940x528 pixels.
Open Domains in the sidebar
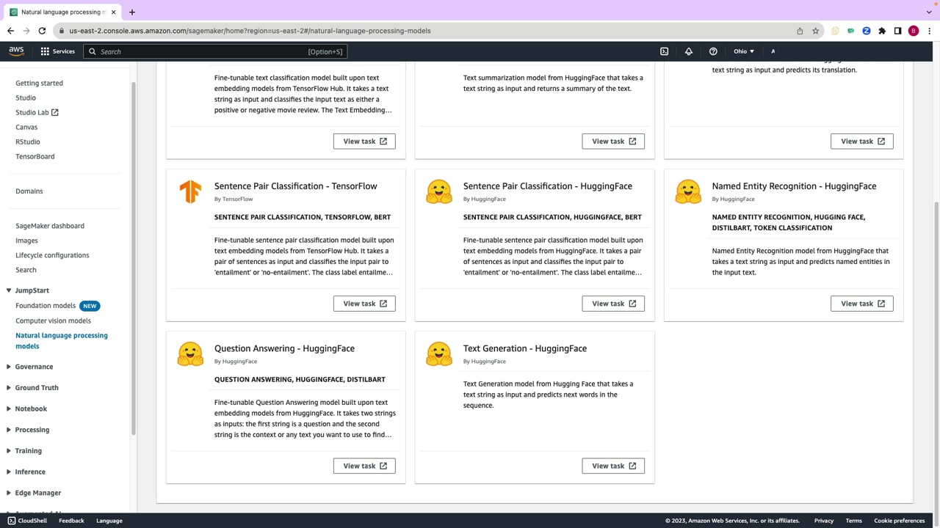(x=29, y=191)
